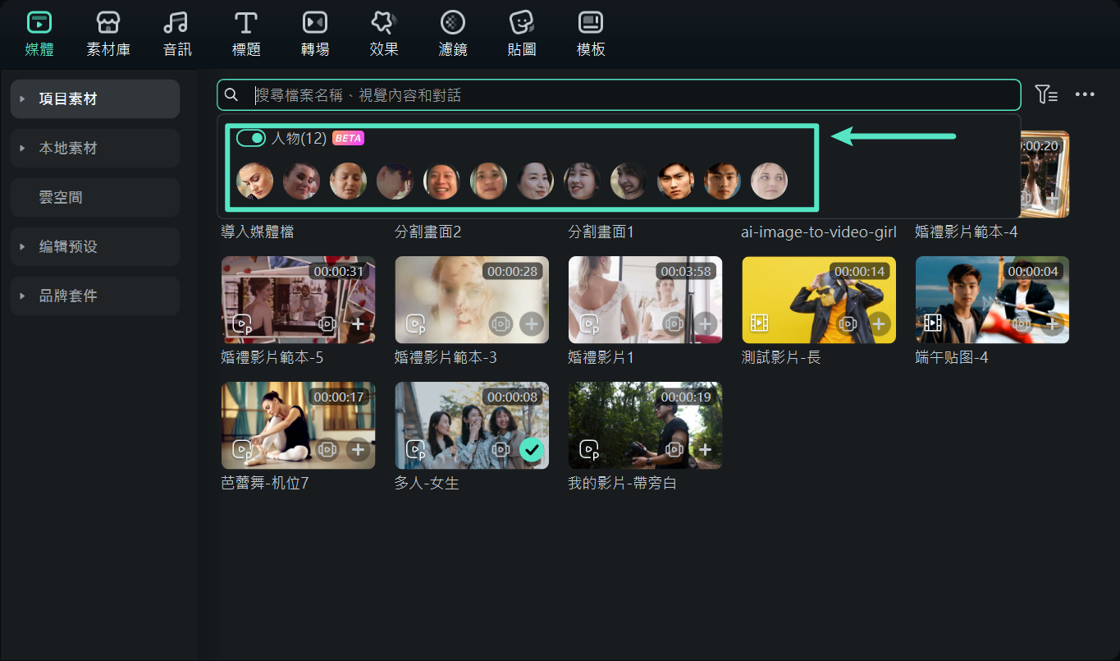Add 婚禮影片範本-3 with its plus icon
This screenshot has height=661, width=1120.
(x=532, y=324)
